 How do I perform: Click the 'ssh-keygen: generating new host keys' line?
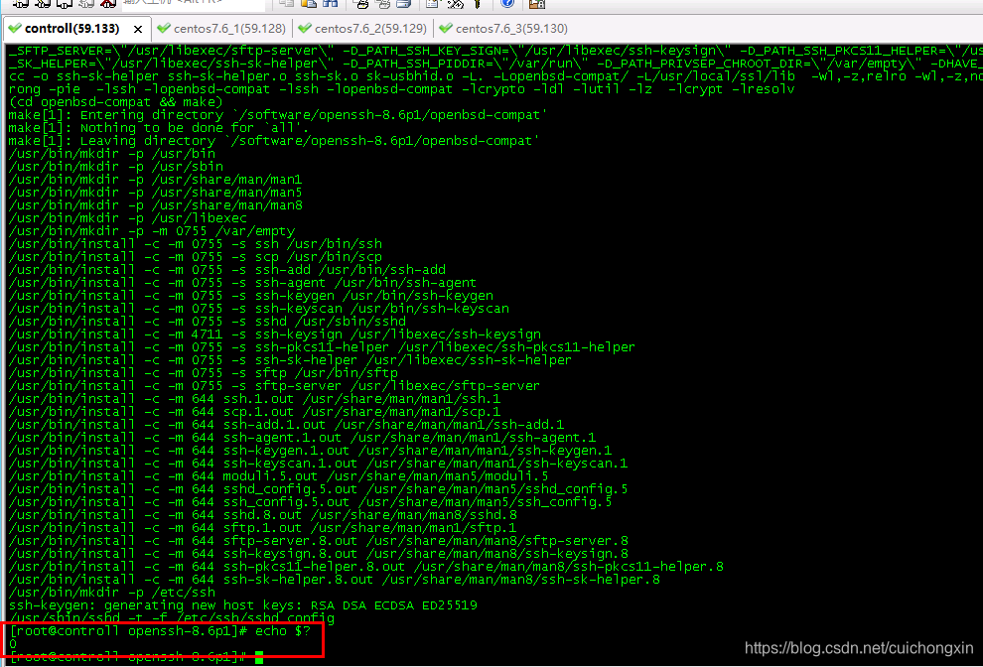coord(242,605)
